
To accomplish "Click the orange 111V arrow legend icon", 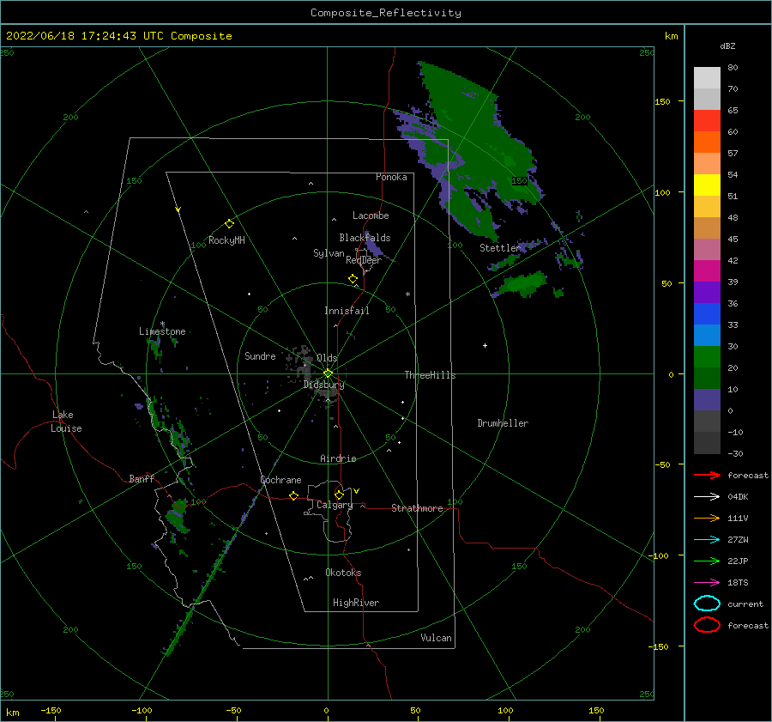I will tap(707, 518).
